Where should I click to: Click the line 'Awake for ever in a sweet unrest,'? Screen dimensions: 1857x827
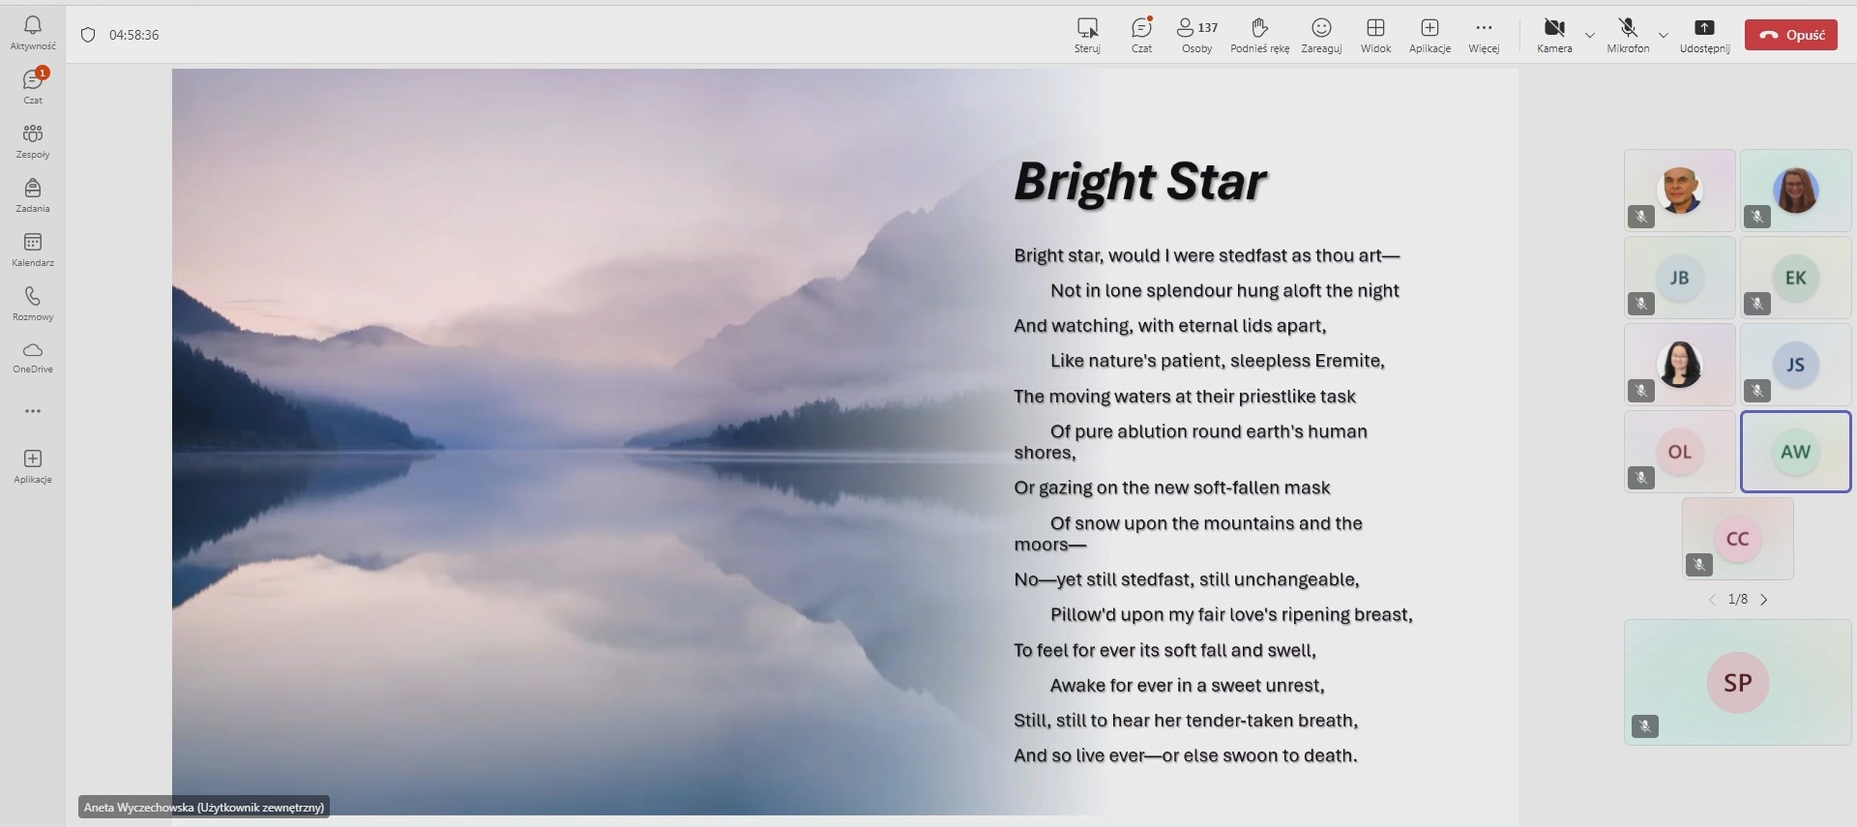[x=1188, y=685]
